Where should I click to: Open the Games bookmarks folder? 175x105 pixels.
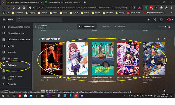tap(74, 13)
